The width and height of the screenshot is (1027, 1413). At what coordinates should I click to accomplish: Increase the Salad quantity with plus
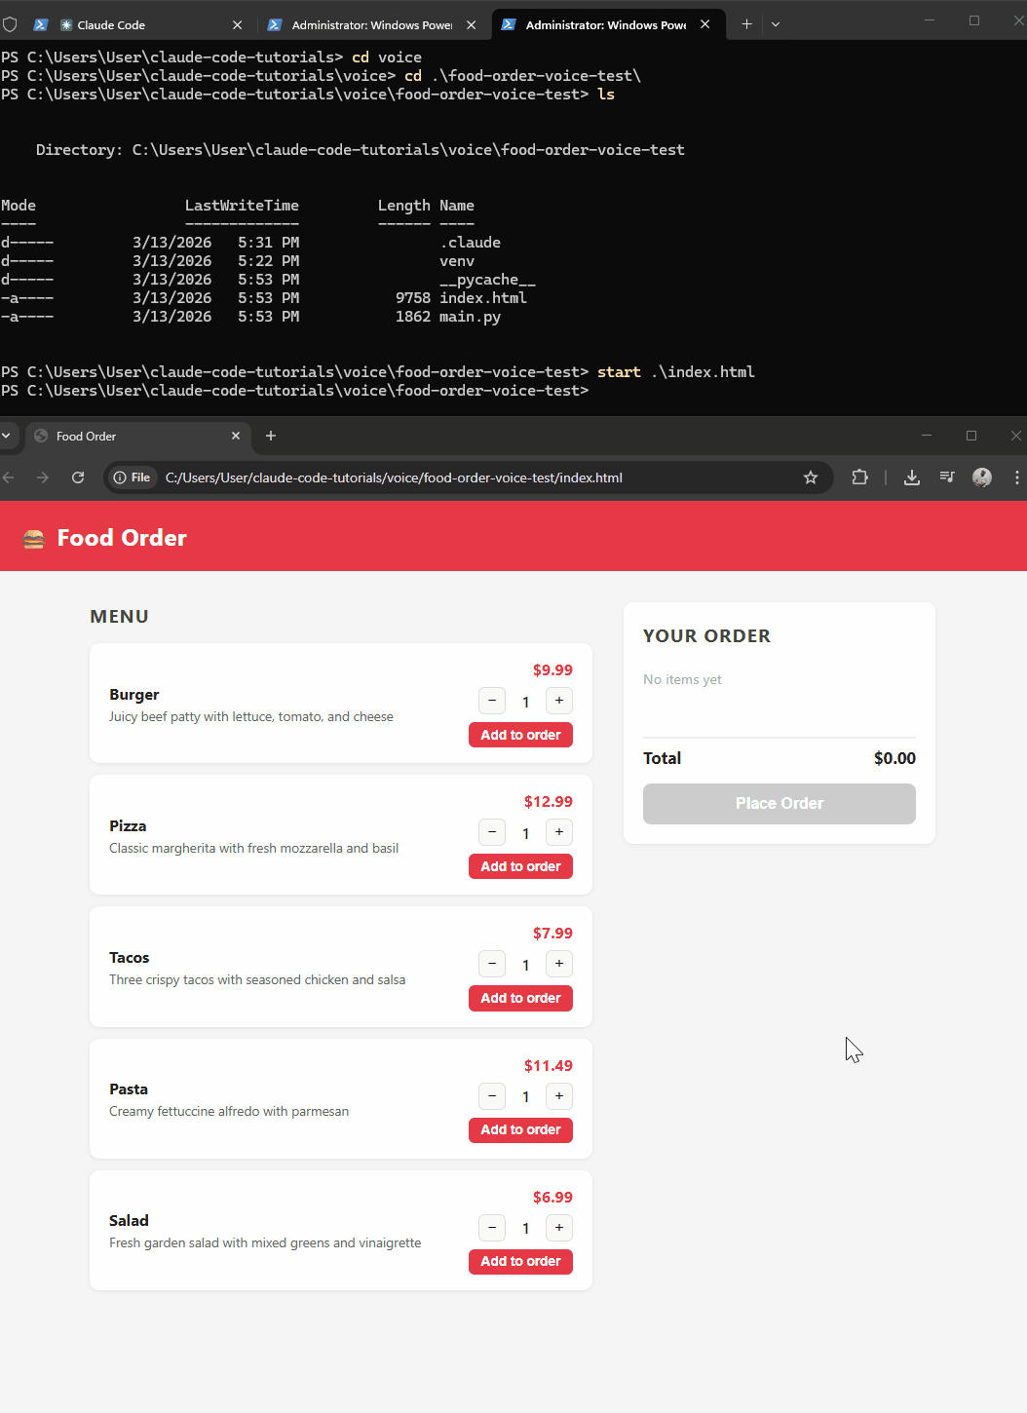[x=559, y=1228]
